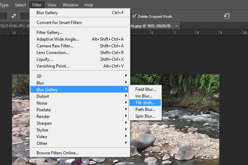This screenshot has height=165, width=248.
Task: Open the Window menu
Action: click(71, 5)
